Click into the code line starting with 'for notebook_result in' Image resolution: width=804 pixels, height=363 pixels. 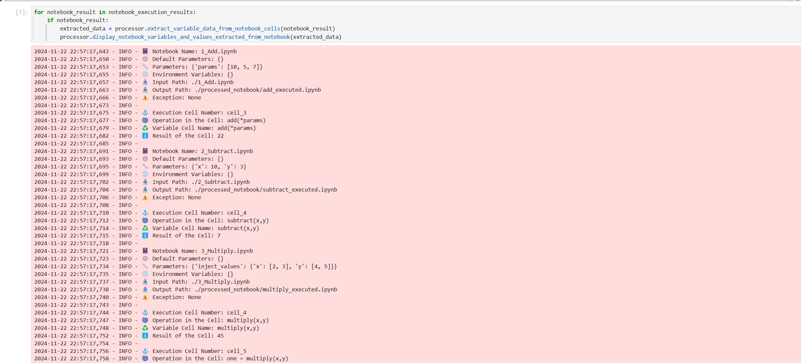pyautogui.click(x=115, y=12)
